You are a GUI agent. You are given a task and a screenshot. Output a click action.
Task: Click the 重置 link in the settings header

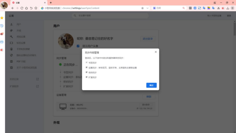pos(229,16)
